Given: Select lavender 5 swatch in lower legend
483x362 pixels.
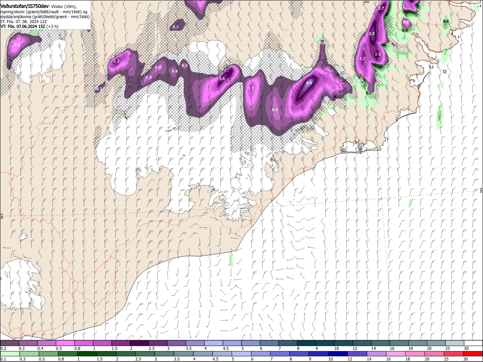Looking at the screenshot, I should (241, 354).
